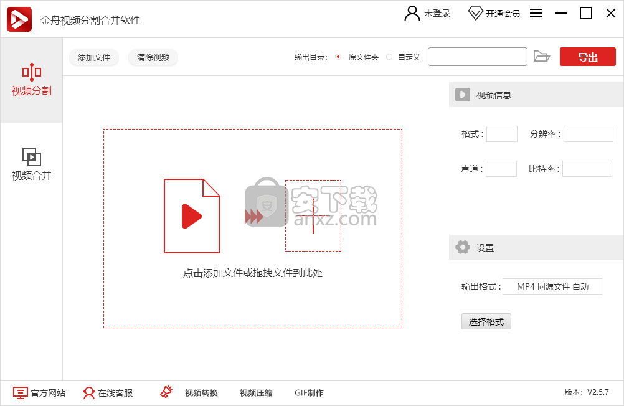Click the 金舟视频分割合并软件 title text

point(90,20)
